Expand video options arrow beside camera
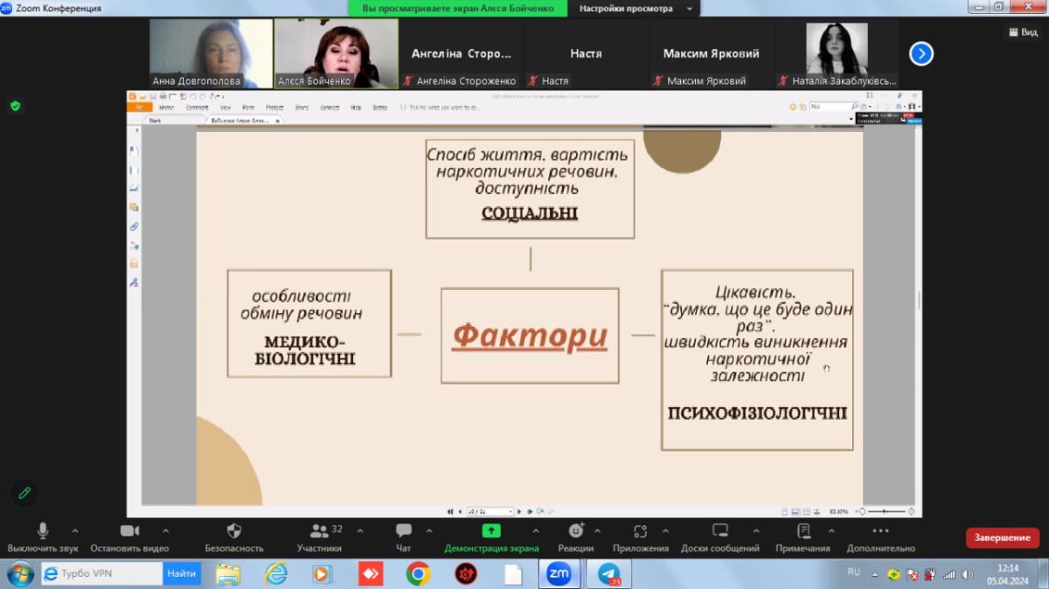This screenshot has height=589, width=1049. coord(165,530)
